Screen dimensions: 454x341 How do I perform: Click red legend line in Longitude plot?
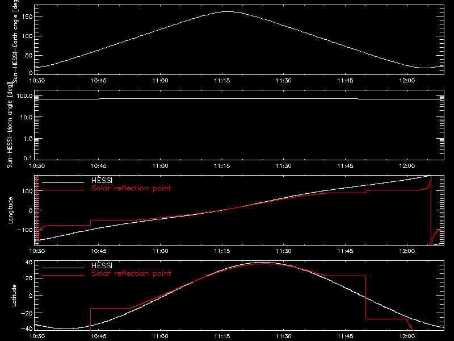coord(63,190)
